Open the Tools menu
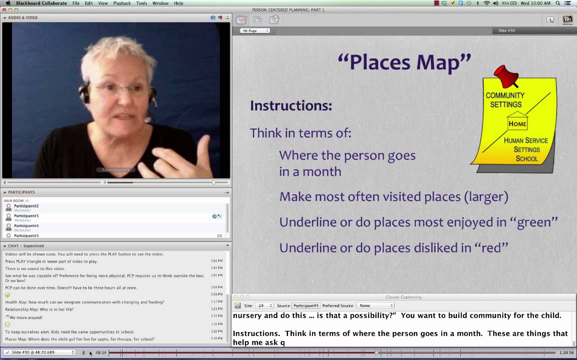 141,3
